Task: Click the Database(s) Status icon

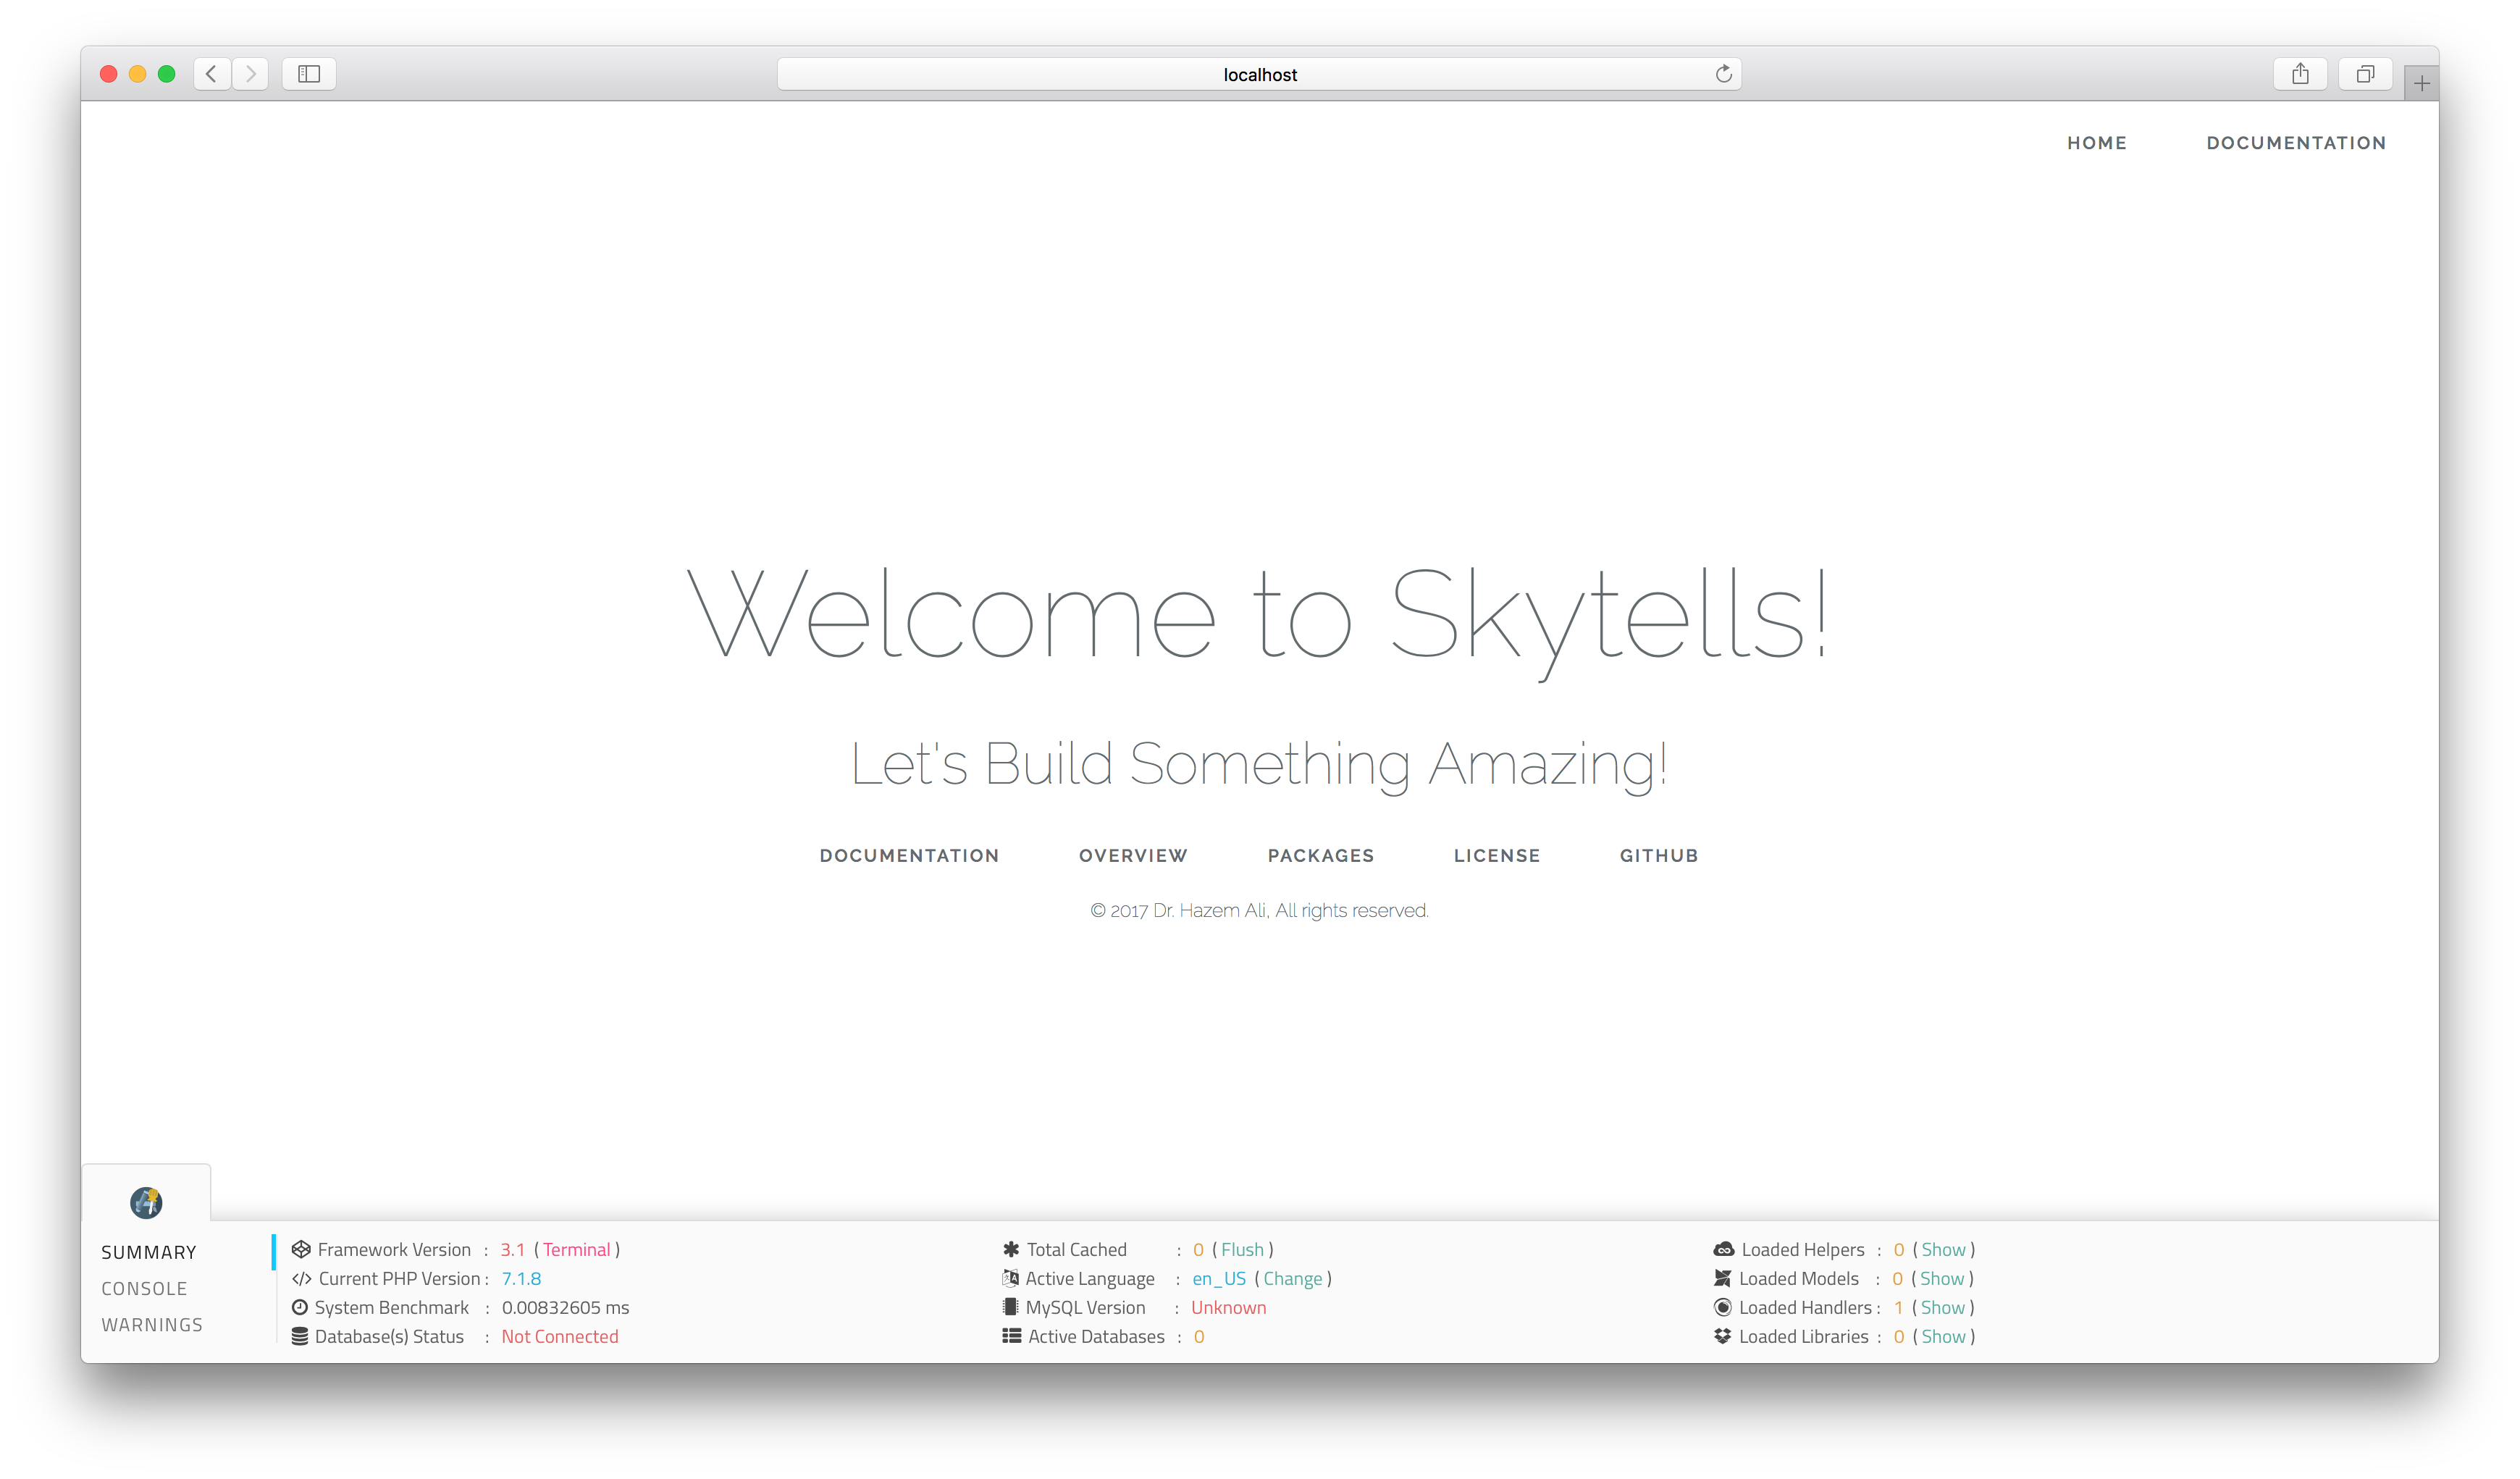Action: 300,1336
